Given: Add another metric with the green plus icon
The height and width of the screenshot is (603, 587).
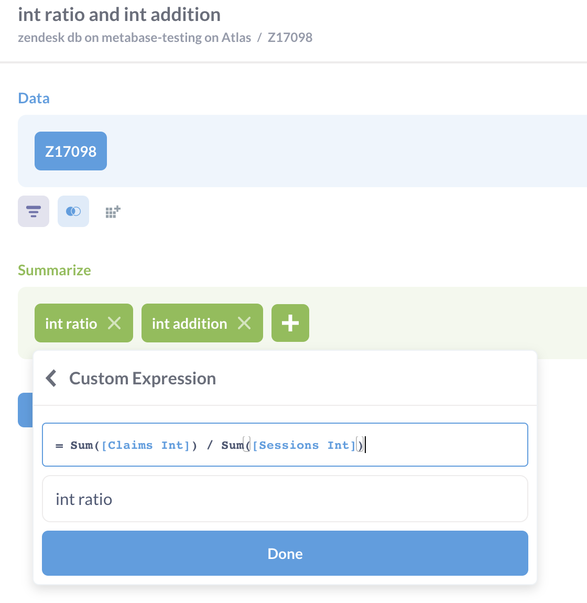Looking at the screenshot, I should (290, 323).
